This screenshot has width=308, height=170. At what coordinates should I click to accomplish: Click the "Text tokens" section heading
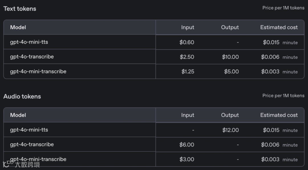click(20, 9)
